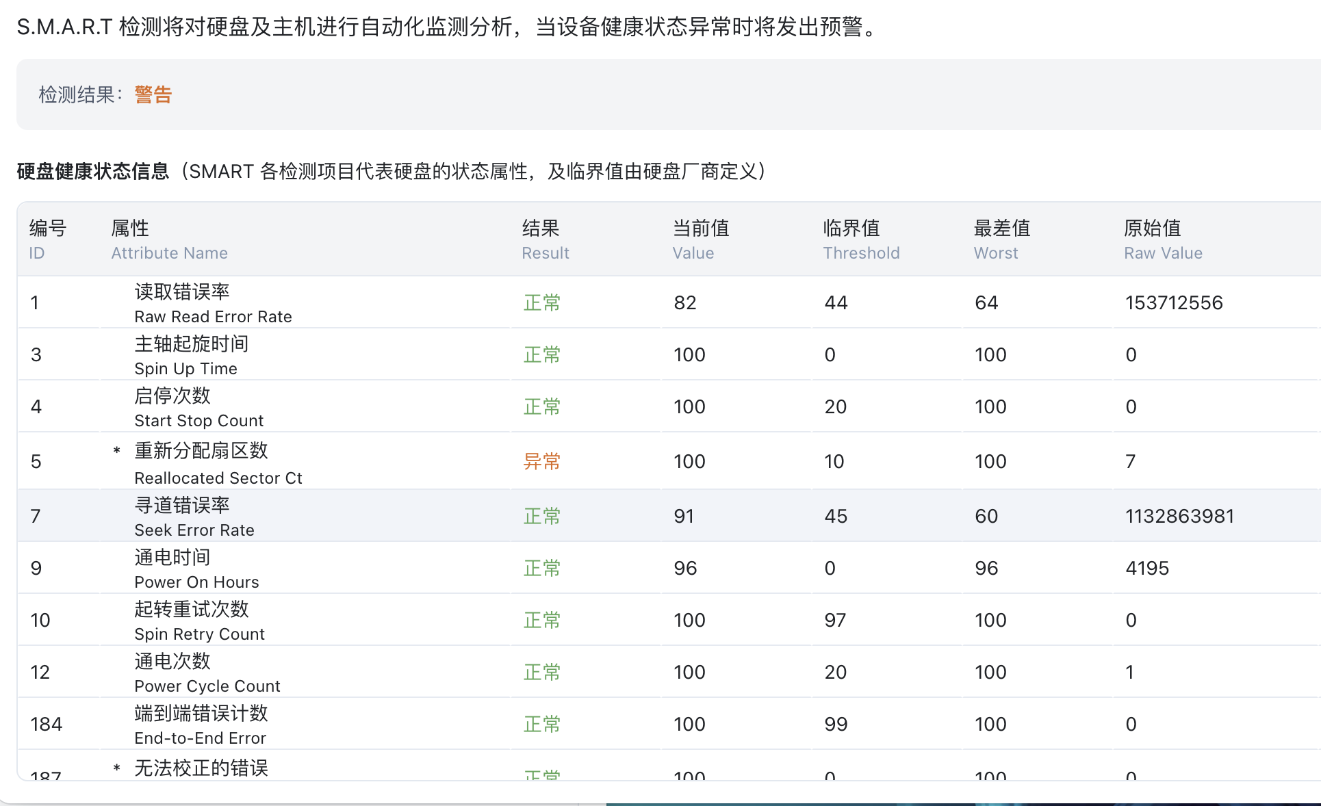This screenshot has width=1321, height=806.
Task: Click raw value 1132863981 in Seek Error row
Action: [1179, 516]
